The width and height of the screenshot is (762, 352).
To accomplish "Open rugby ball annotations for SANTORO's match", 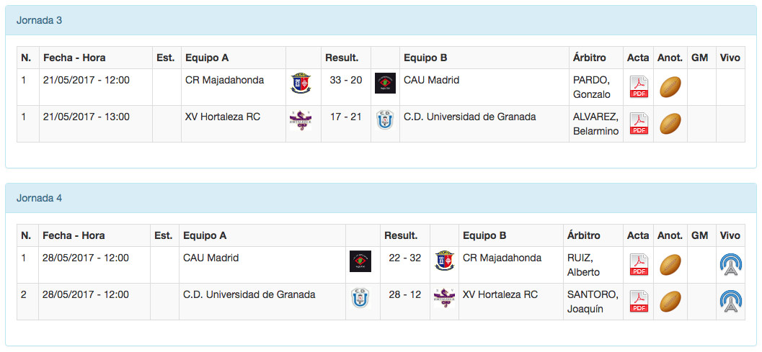I will tap(670, 301).
